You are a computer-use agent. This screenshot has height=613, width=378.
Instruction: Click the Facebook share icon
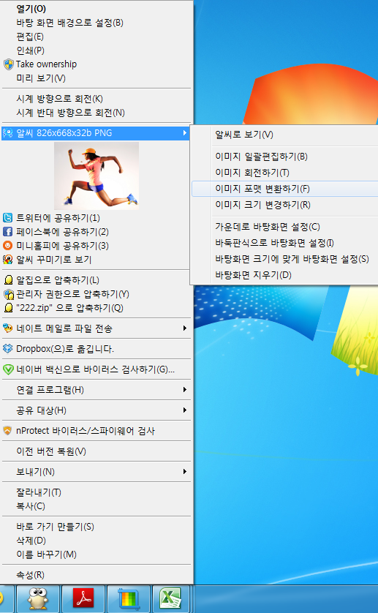coord(7,232)
